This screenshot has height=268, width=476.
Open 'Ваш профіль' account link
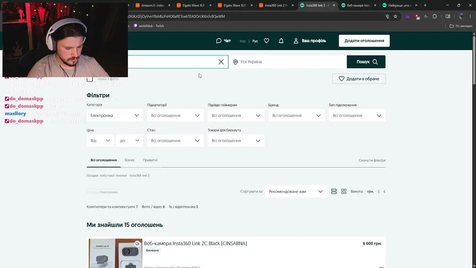click(x=310, y=41)
